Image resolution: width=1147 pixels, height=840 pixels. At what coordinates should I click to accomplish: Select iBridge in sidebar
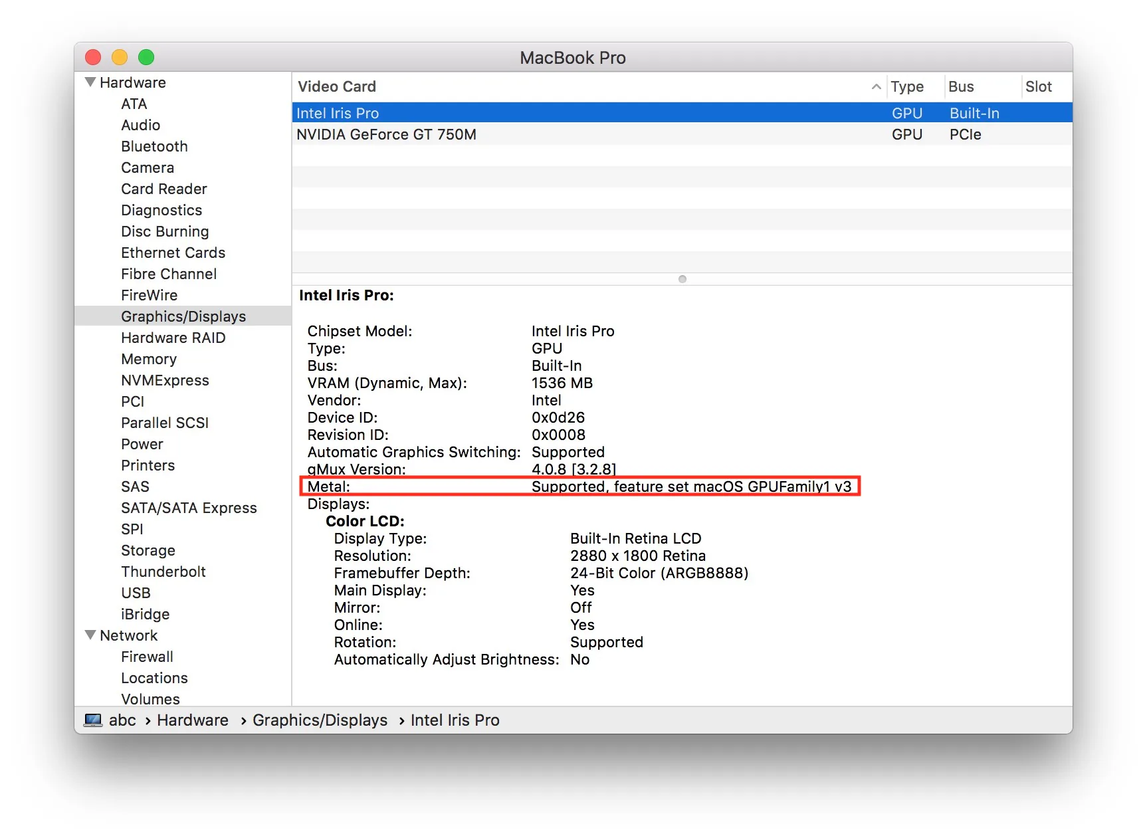click(145, 614)
